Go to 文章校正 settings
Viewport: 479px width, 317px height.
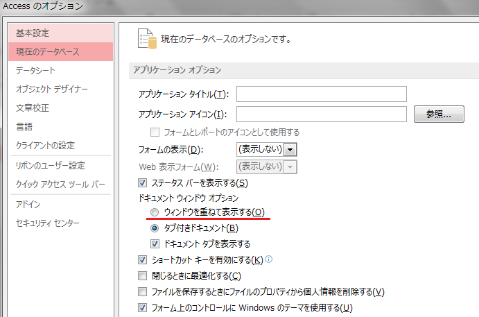click(61, 108)
